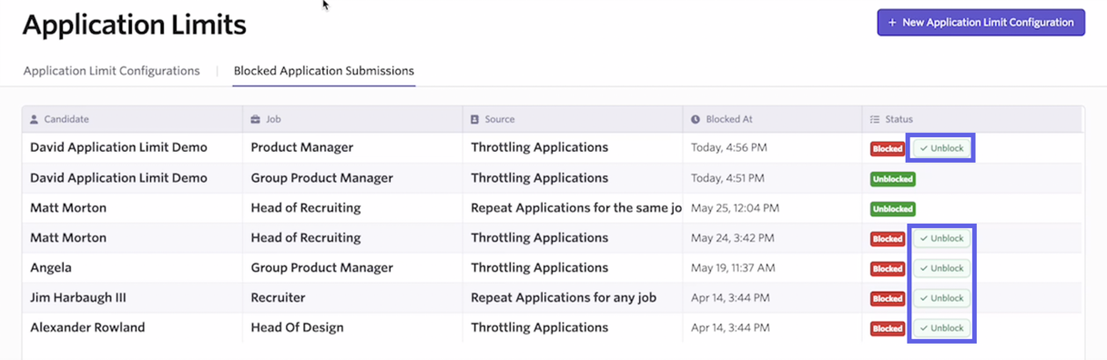This screenshot has width=1107, height=360.
Task: Click Group Product Manager in Angela's row
Action: click(x=322, y=268)
